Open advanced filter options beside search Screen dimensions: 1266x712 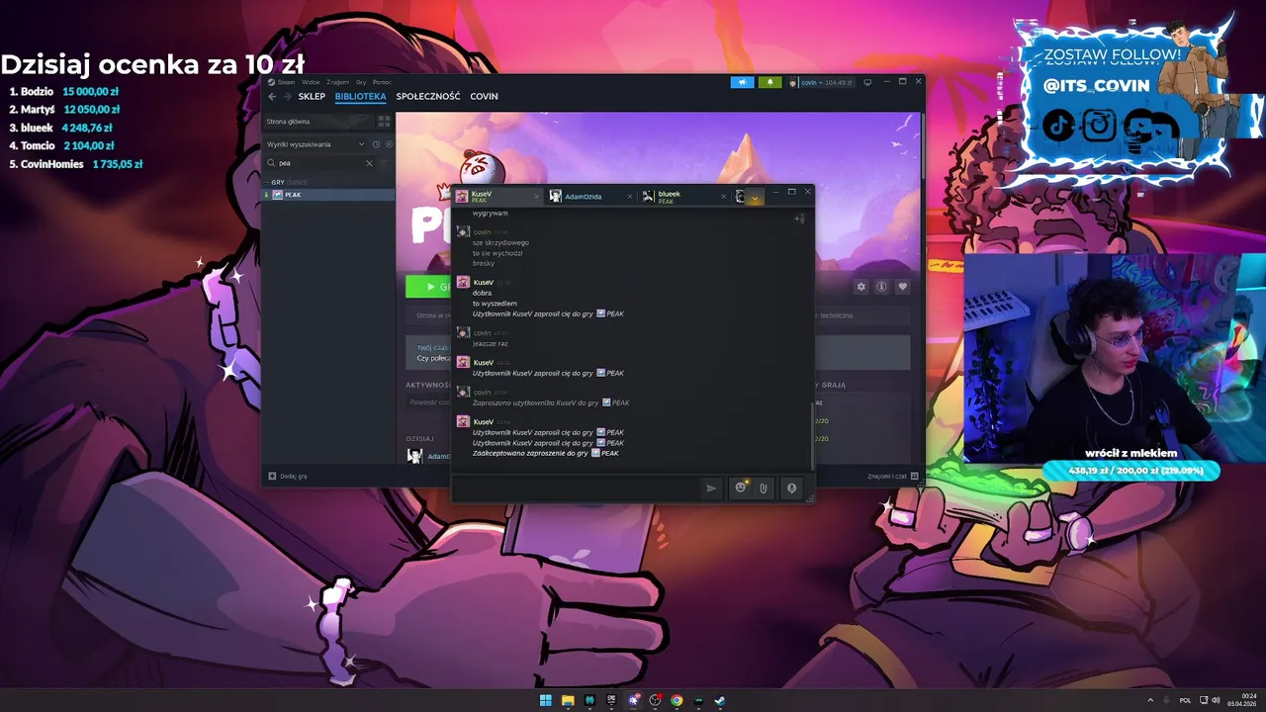click(x=386, y=163)
